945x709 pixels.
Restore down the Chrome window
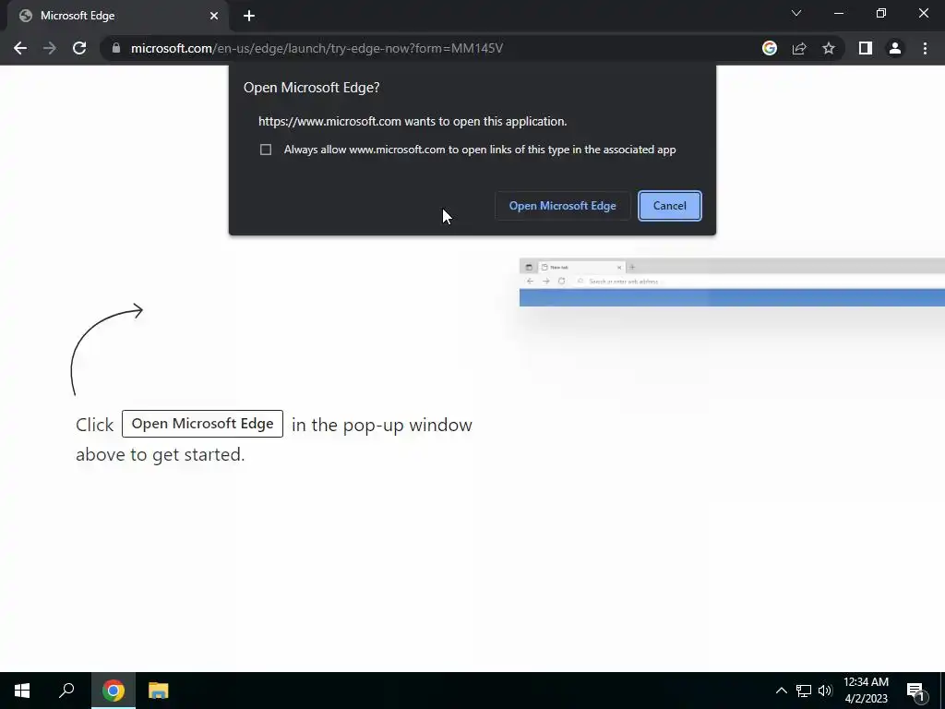(881, 13)
